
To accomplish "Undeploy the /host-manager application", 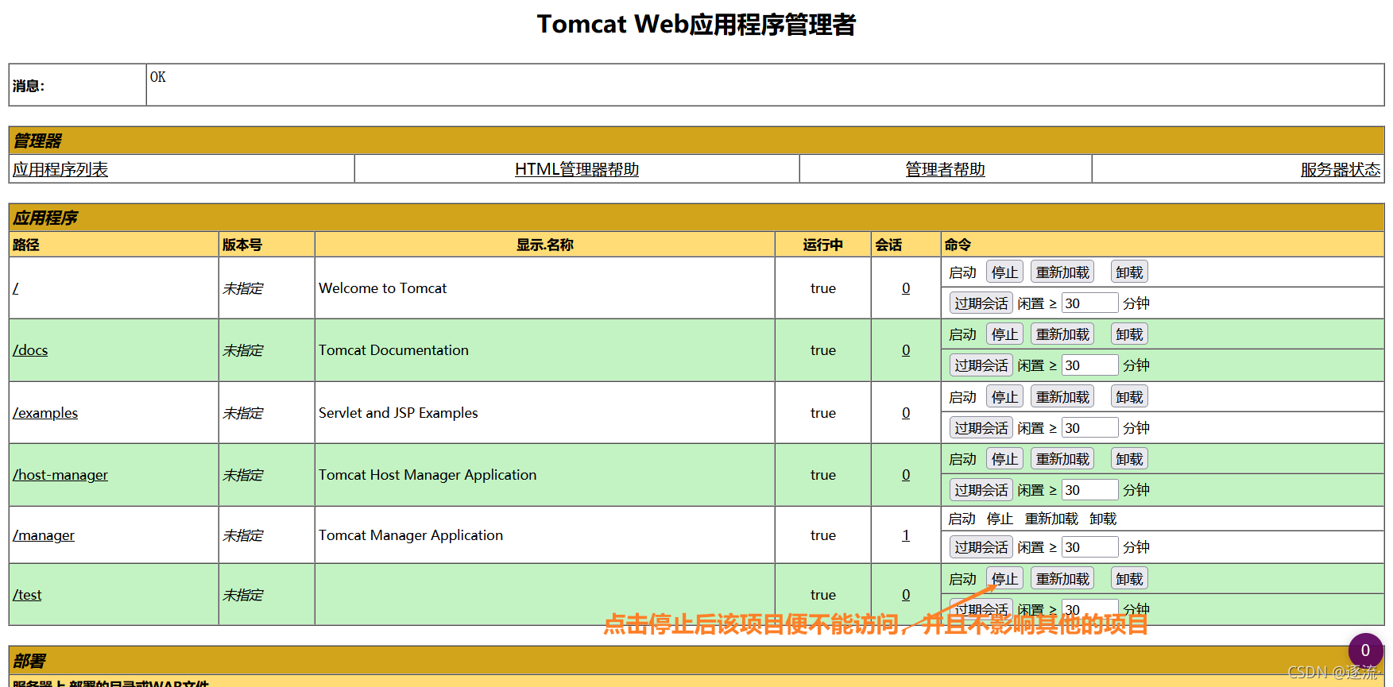I will 1129,459.
